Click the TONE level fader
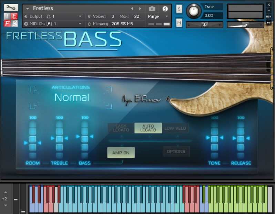Screen dimensions: 275x214 point(214,139)
